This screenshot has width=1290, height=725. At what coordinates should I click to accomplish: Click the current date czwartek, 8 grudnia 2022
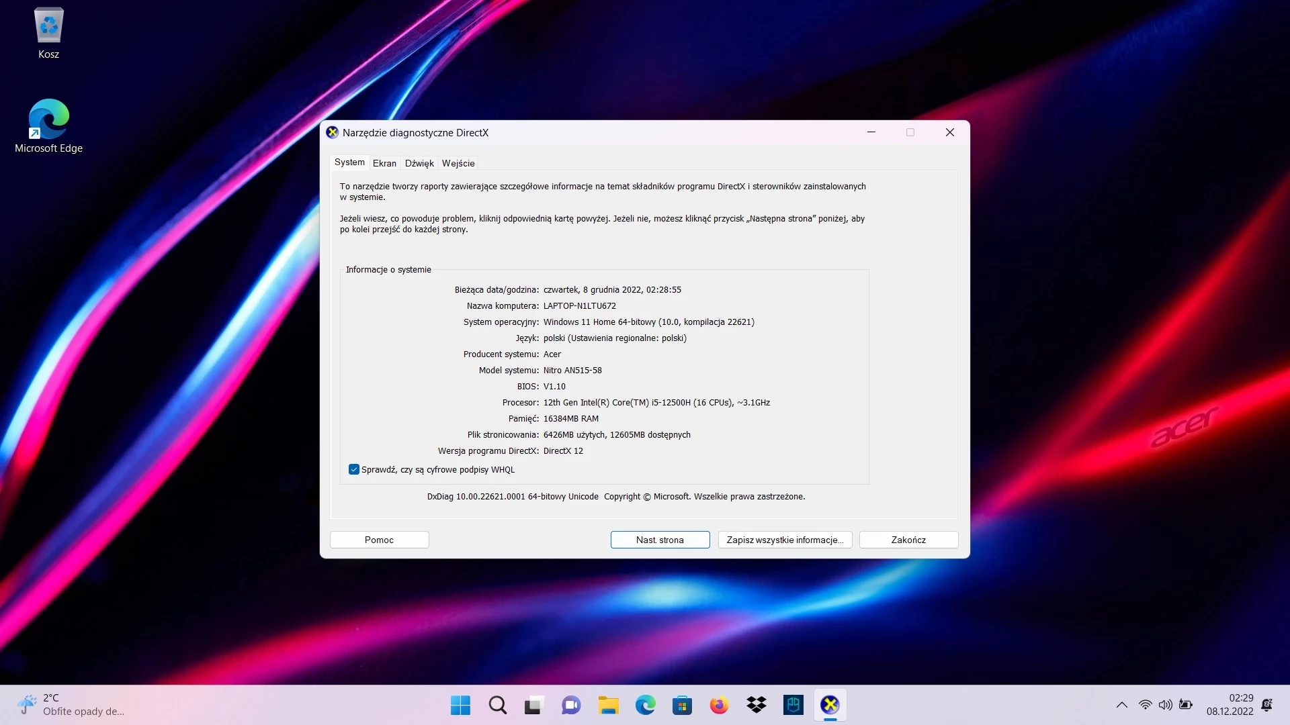pyautogui.click(x=612, y=290)
